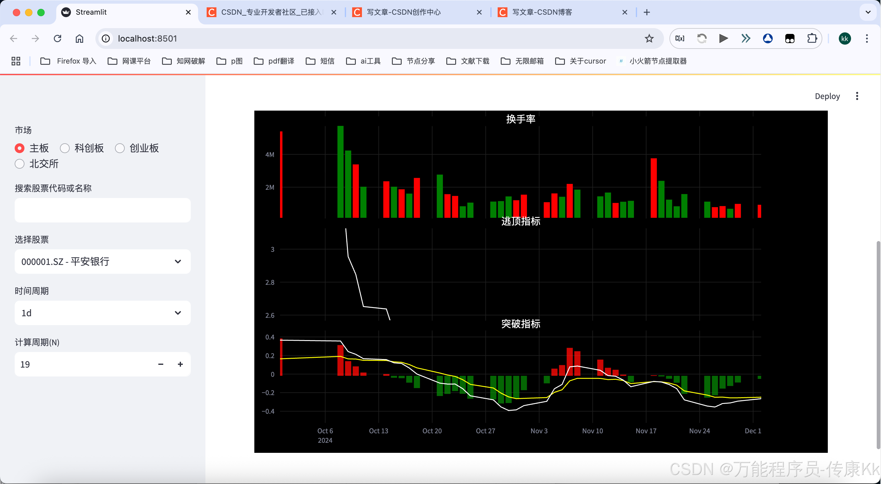Image resolution: width=881 pixels, height=484 pixels.
Task: Click the circular refresh extension icon
Action: point(702,38)
